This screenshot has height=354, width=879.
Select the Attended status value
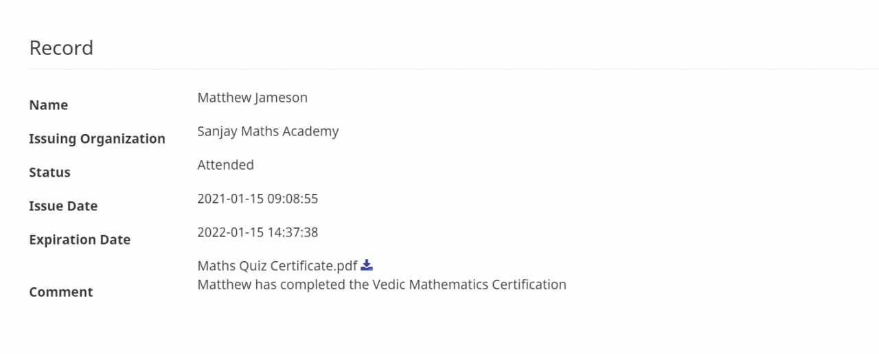225,165
